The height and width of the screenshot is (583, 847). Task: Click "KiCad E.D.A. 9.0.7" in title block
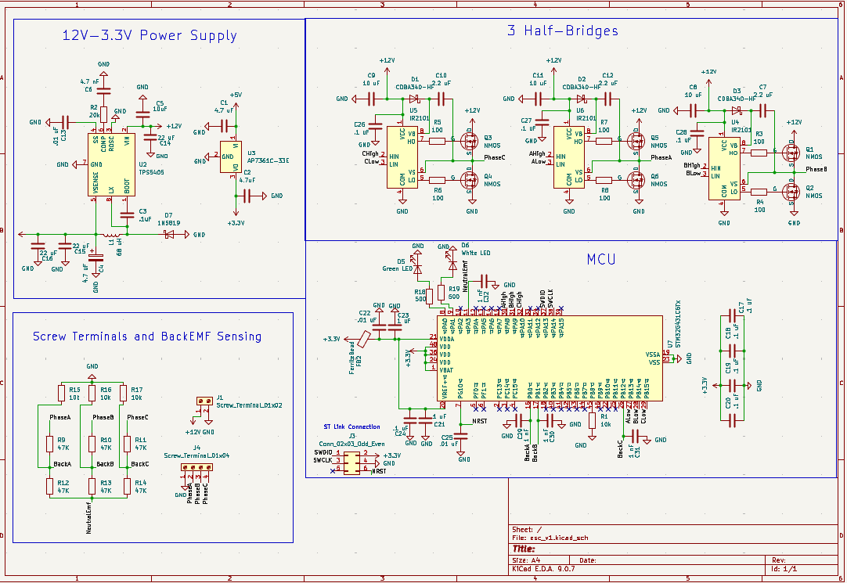[x=543, y=569]
